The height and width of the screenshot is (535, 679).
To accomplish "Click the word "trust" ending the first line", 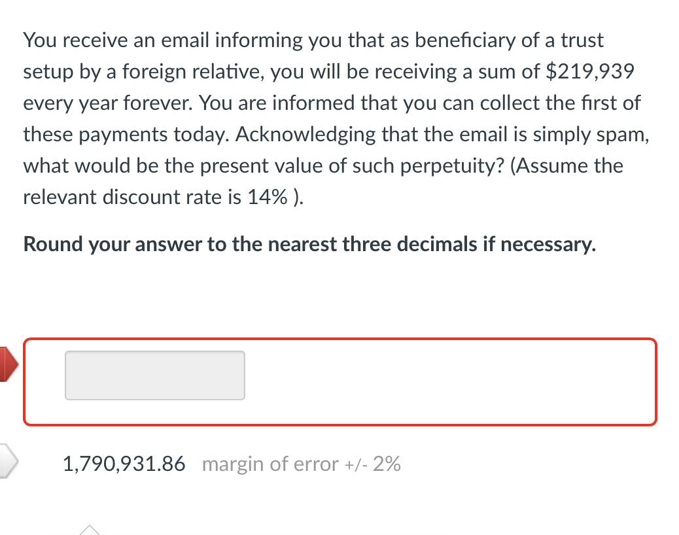I will click(x=582, y=40).
